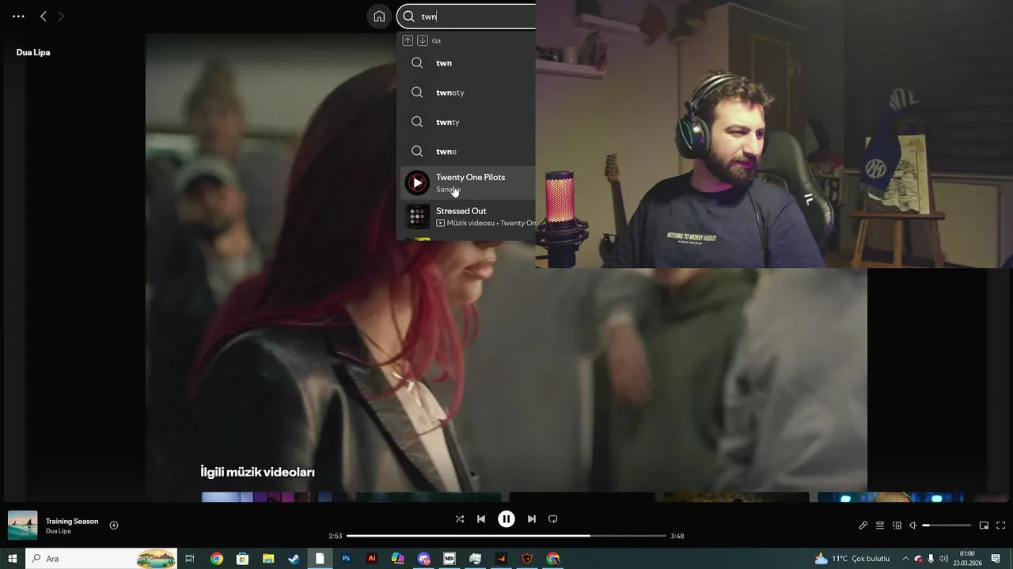Open Google Chrome from the taskbar
Viewport: 1013px width, 569px height.
coord(216,559)
